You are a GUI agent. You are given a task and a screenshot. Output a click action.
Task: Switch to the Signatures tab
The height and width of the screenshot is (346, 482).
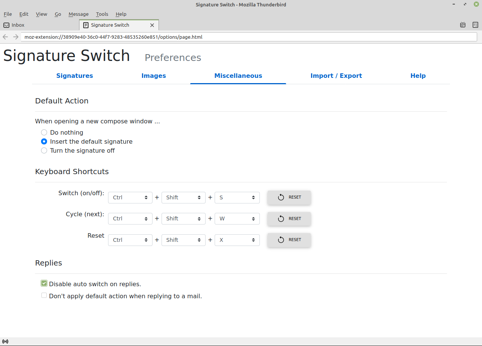[75, 76]
